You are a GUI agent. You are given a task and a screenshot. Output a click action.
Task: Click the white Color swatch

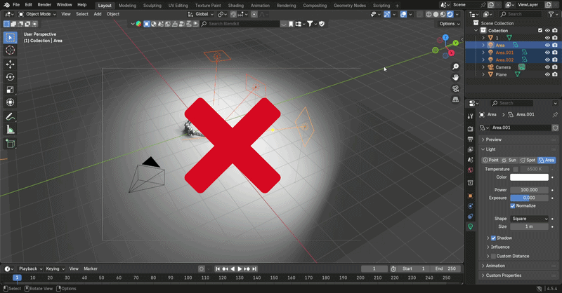(x=529, y=177)
